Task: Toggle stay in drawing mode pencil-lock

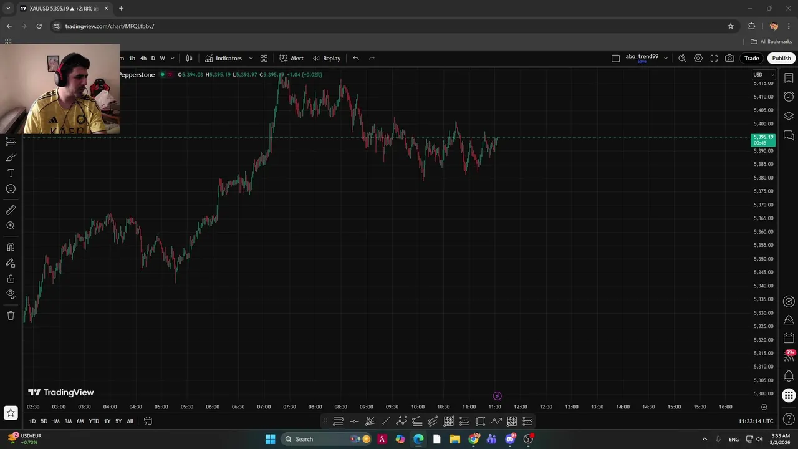Action: (11, 263)
